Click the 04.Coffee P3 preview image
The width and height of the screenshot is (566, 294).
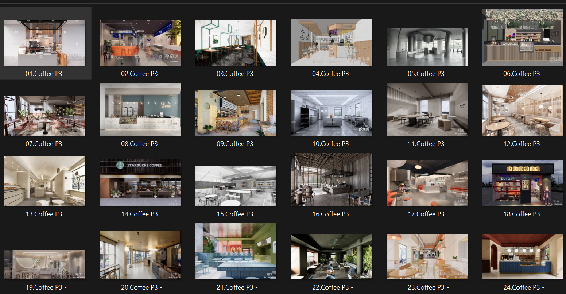(332, 43)
